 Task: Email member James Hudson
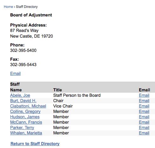point(144,117)
